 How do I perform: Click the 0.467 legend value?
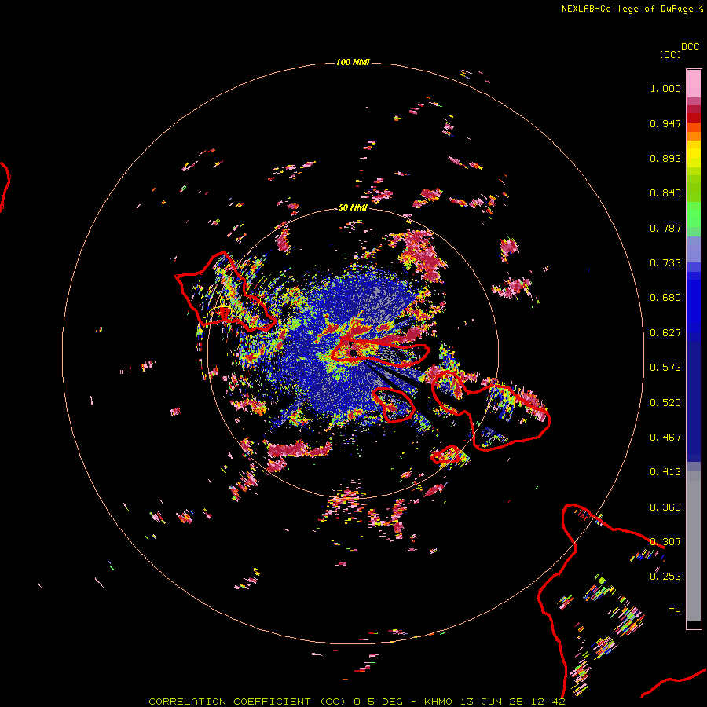point(665,438)
